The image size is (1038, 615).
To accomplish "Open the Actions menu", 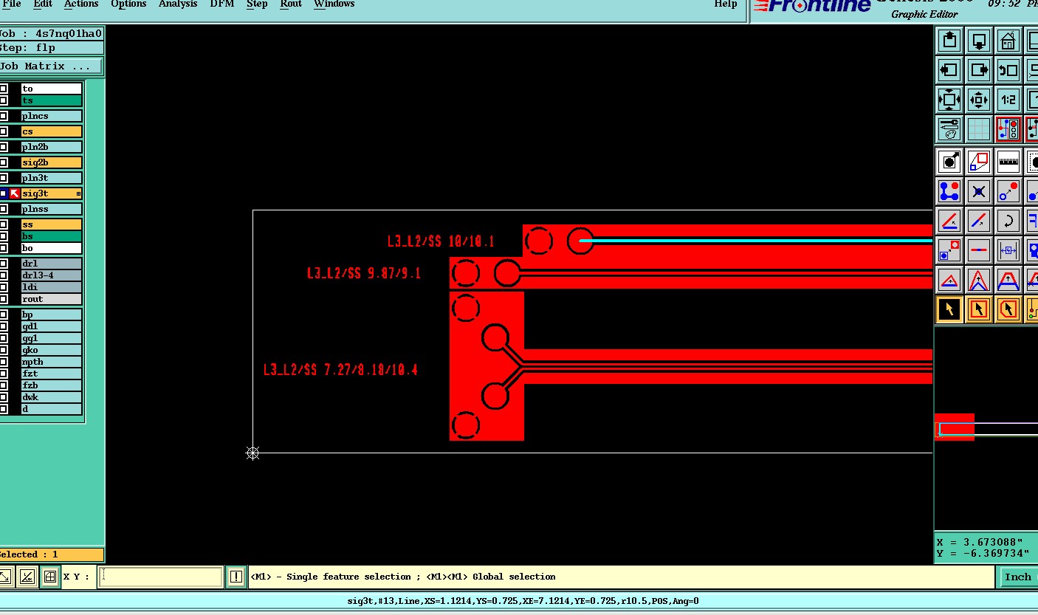I will (81, 4).
